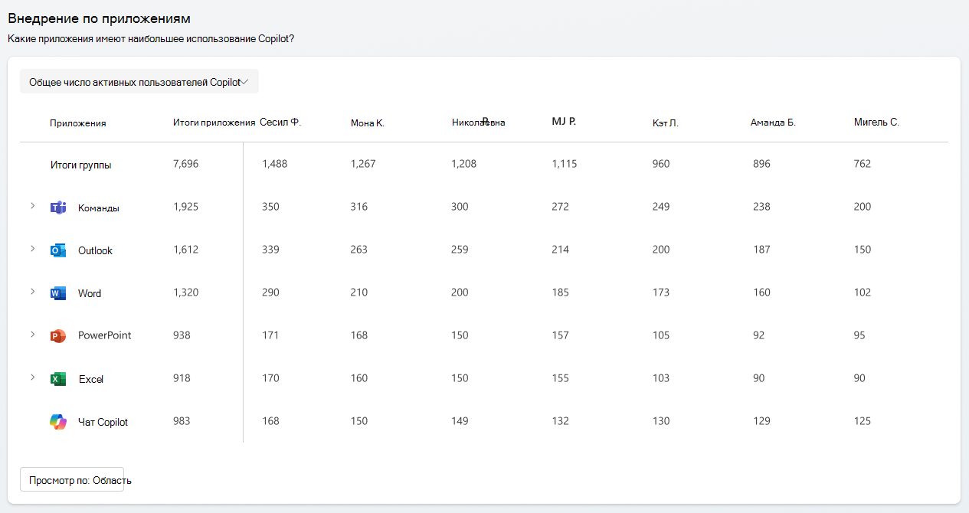
Task: Click Copilot chat total 983
Action: click(182, 421)
